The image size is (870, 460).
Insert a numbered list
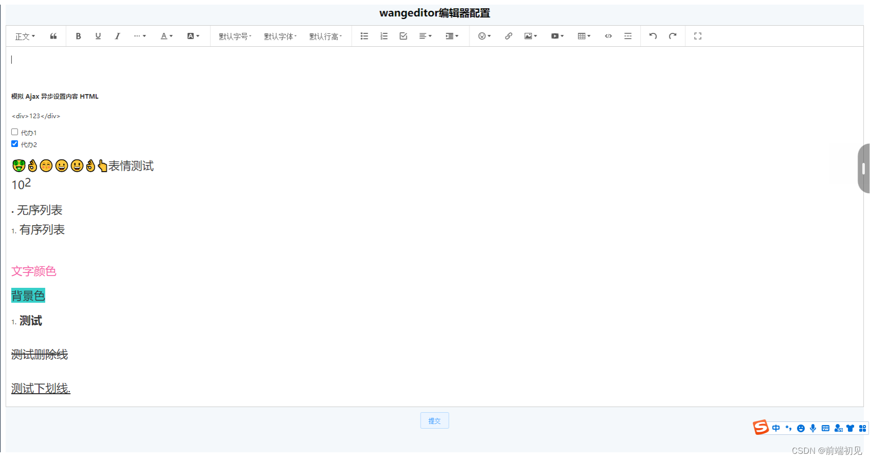click(384, 36)
